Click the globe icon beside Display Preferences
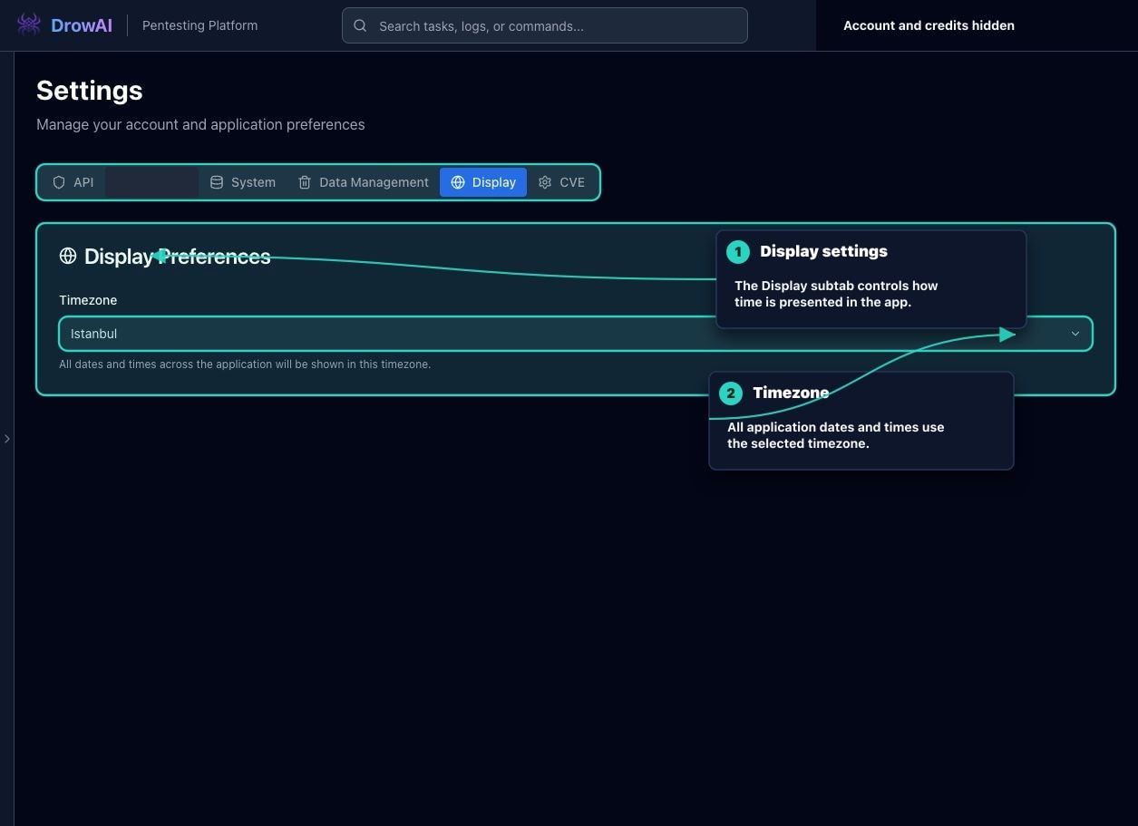The height and width of the screenshot is (826, 1138). (x=68, y=256)
